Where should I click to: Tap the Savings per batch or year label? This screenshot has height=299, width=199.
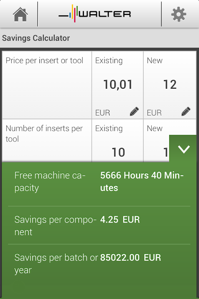coord(56,264)
